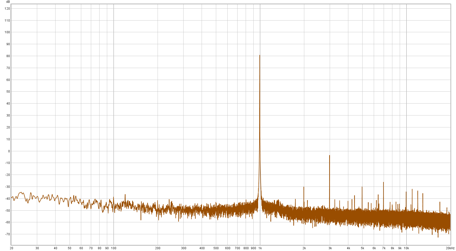Pick the -50 label on the dB axis
456x251 pixels.
coord(8,211)
